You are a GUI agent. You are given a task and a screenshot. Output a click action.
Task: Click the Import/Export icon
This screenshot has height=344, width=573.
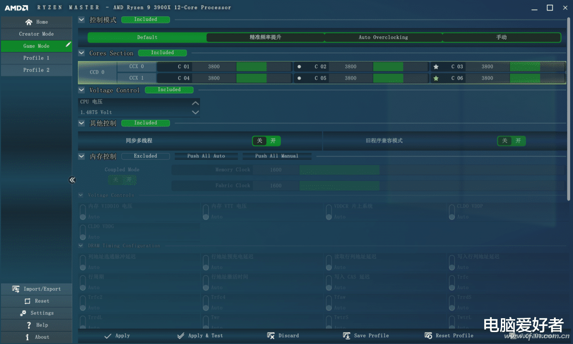coord(16,289)
